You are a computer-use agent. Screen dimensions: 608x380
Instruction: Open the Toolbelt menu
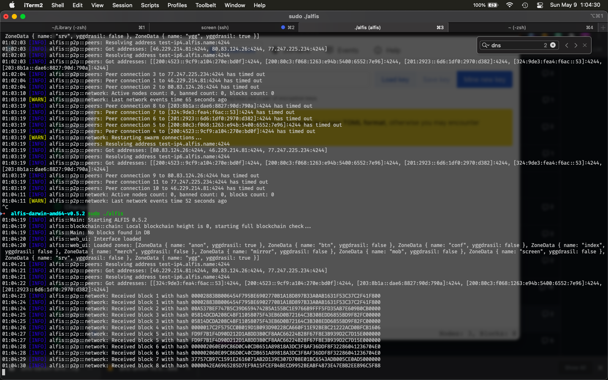click(x=206, y=5)
